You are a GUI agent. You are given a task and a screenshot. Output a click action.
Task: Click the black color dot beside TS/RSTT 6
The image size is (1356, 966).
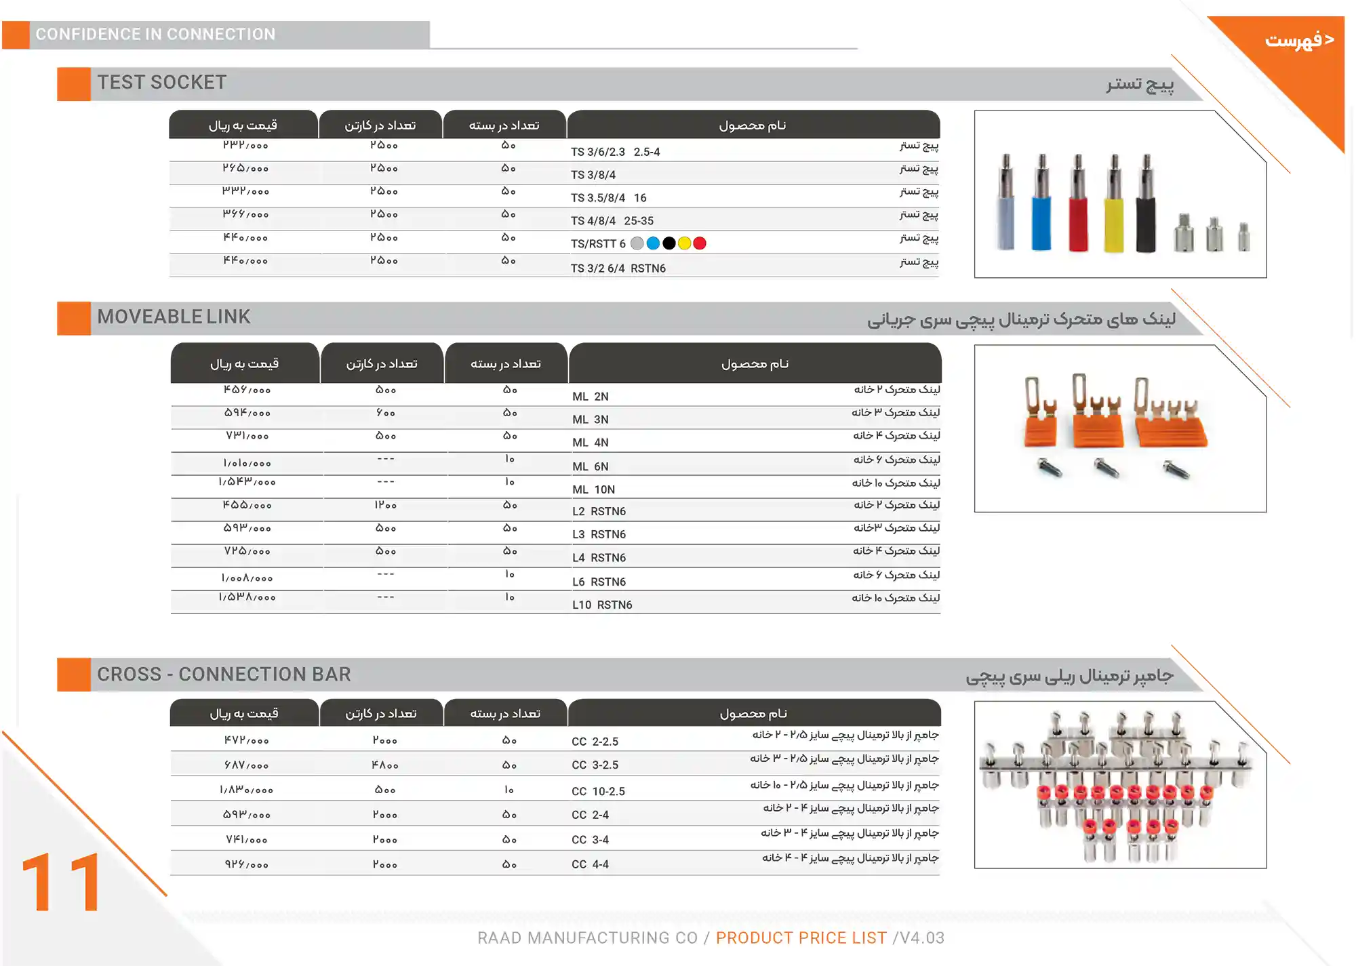tap(669, 243)
